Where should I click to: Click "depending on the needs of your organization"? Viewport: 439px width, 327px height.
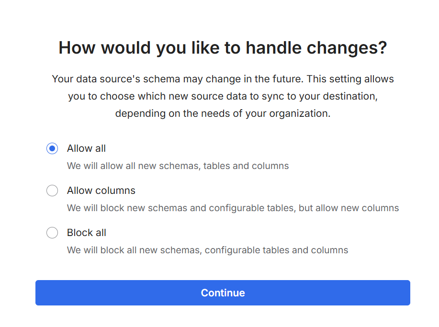[x=223, y=114]
